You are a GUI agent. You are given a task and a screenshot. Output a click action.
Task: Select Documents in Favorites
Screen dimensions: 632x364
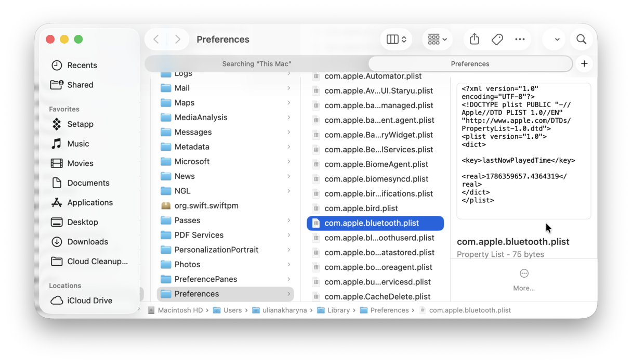89,183
